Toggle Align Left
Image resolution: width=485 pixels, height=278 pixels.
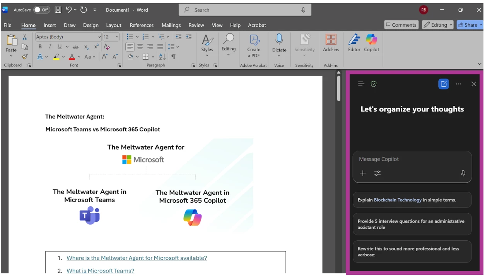click(130, 46)
